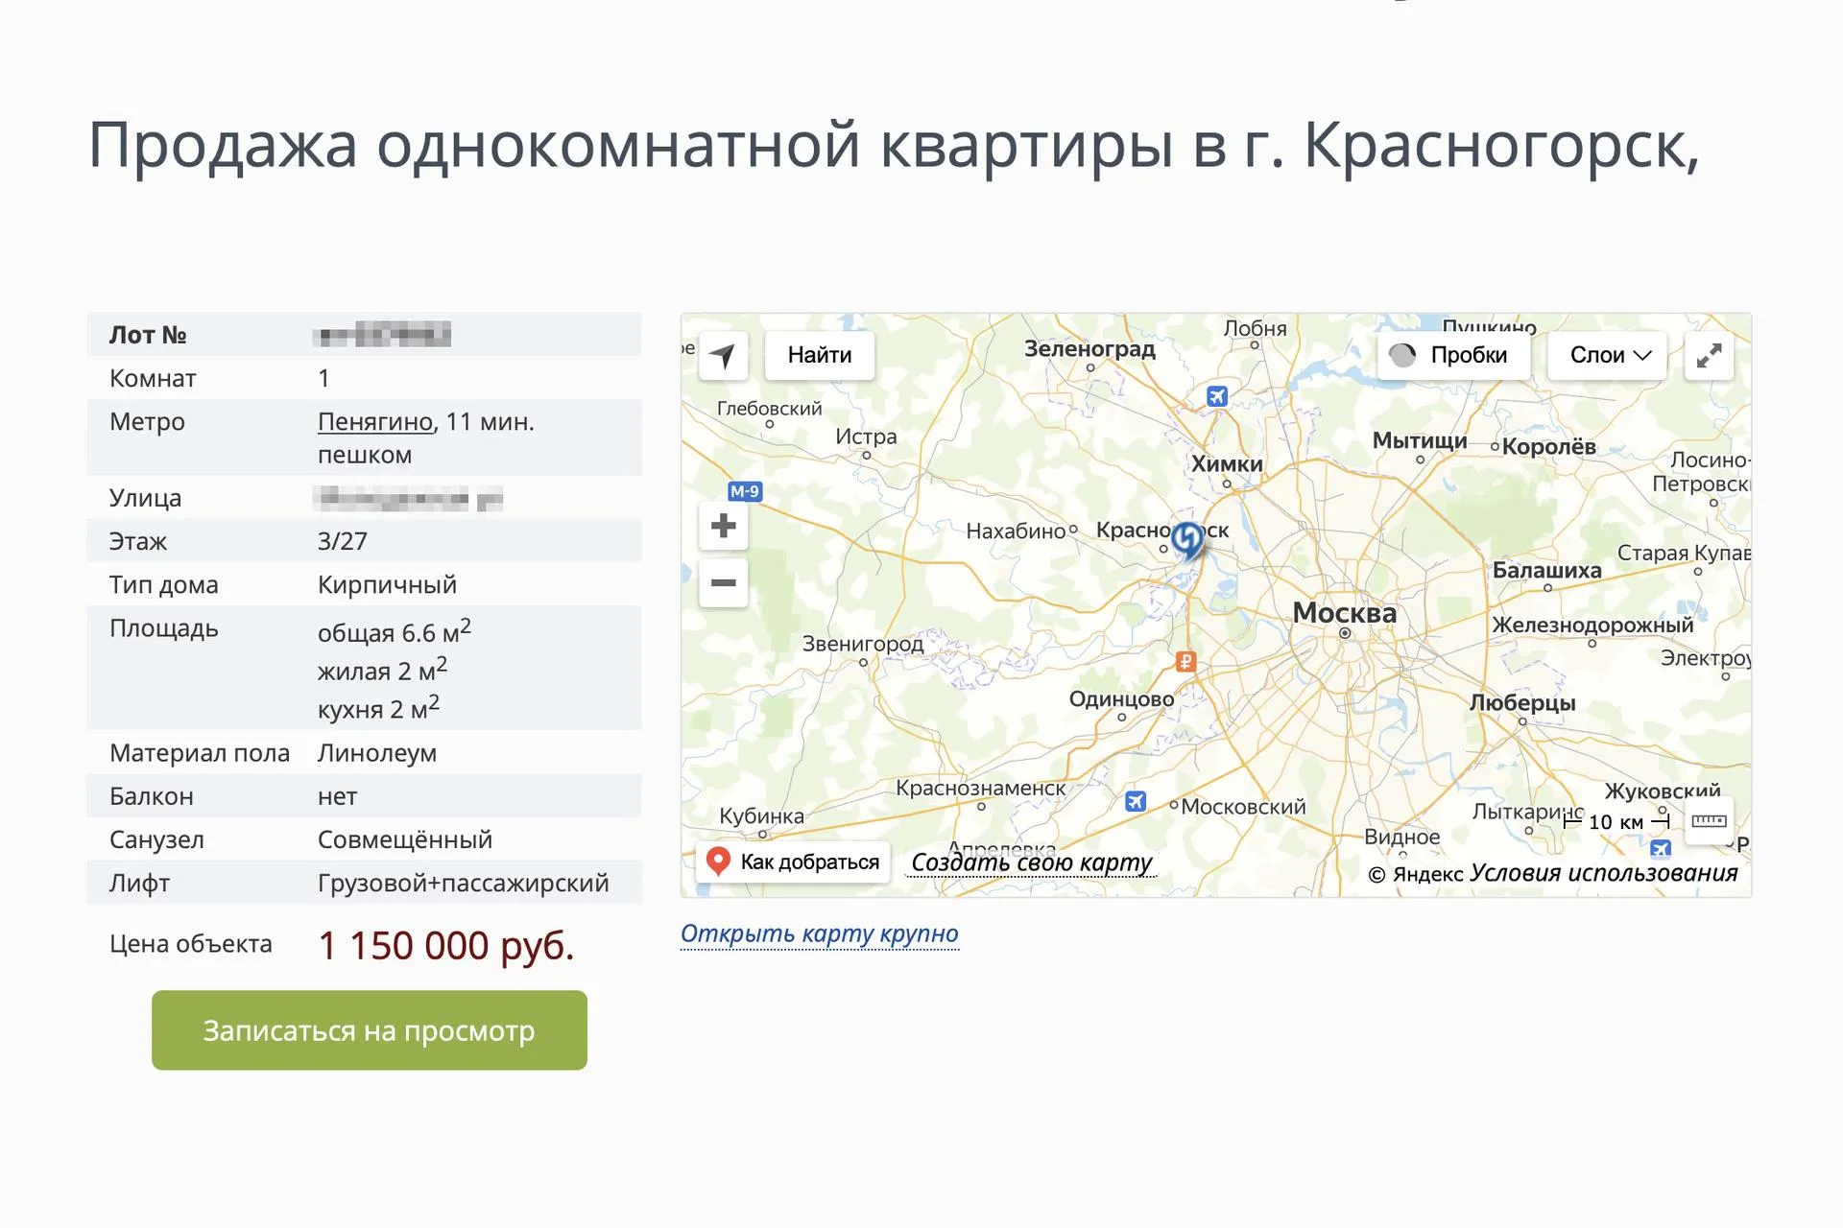1843x1228 pixels.
Task: Open the Создать свою карту link
Action: (1031, 862)
